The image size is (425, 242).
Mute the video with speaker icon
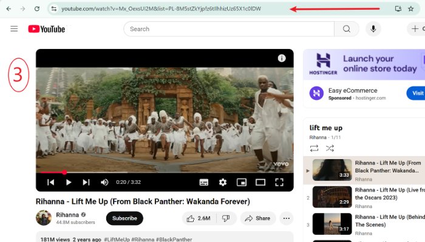point(104,182)
